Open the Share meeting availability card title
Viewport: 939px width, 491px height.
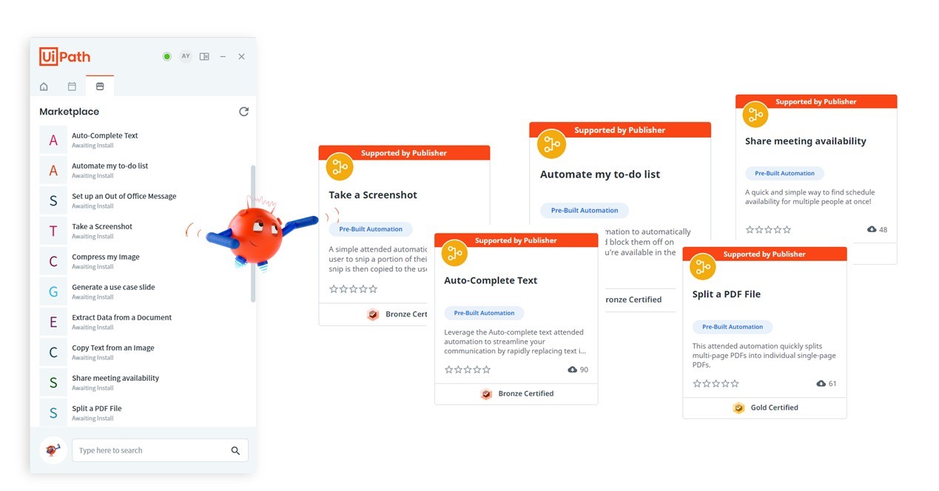pyautogui.click(x=806, y=141)
